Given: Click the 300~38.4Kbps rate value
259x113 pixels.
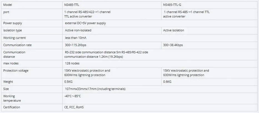Looking at the screenshot, I should 173,45.
